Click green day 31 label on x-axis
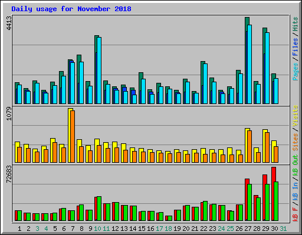This screenshot has width=302, height=235. click(283, 229)
